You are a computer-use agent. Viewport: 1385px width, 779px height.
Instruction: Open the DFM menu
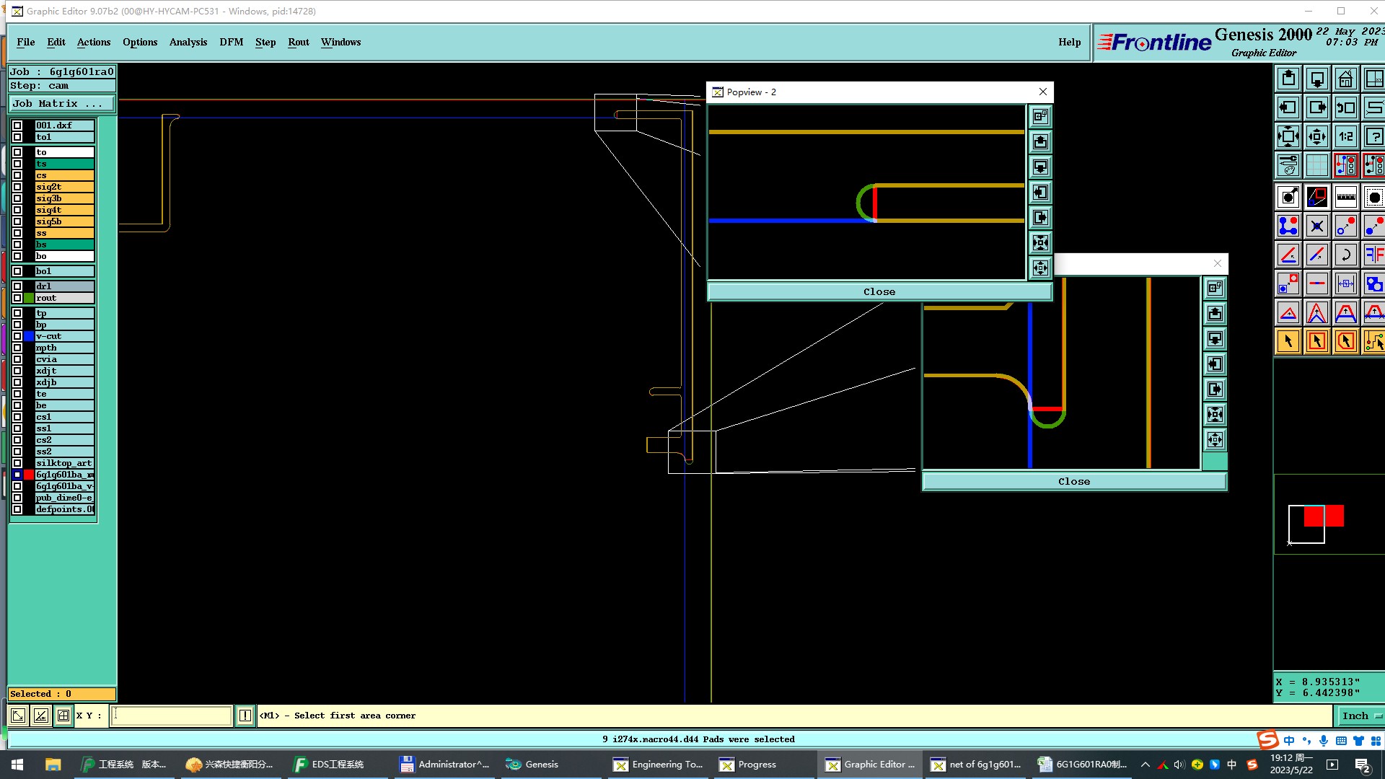[231, 42]
